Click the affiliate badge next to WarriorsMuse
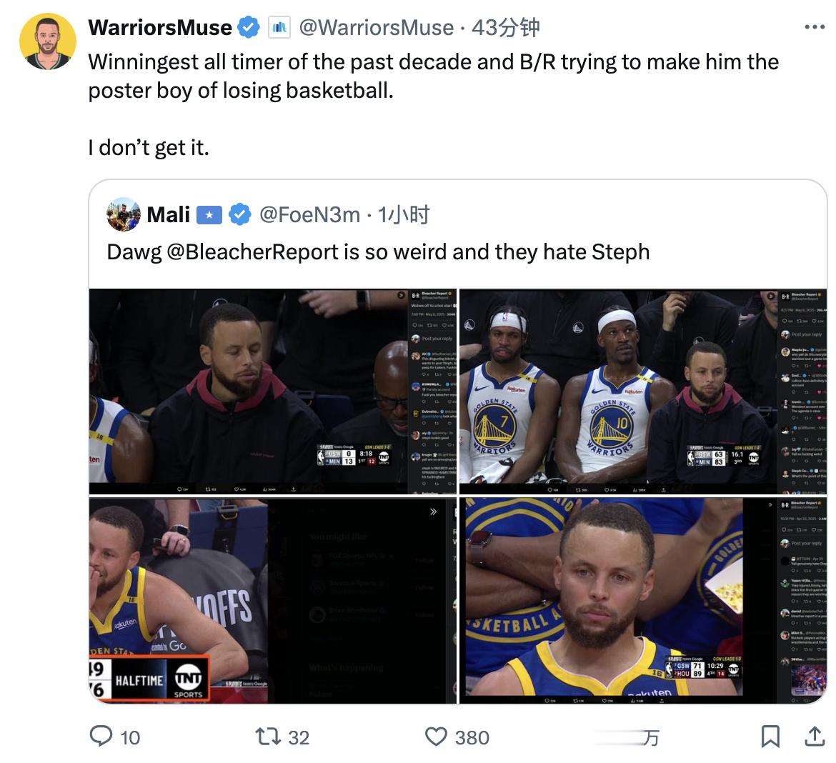Viewport: 836px width, 763px height. pyautogui.click(x=279, y=27)
